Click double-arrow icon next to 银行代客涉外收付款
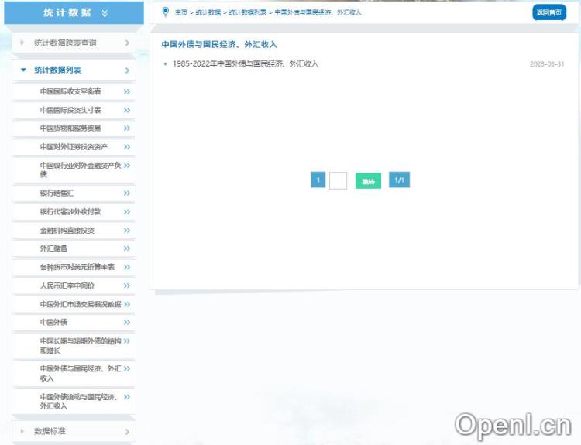Screen dimensions: 581x445 (127, 212)
